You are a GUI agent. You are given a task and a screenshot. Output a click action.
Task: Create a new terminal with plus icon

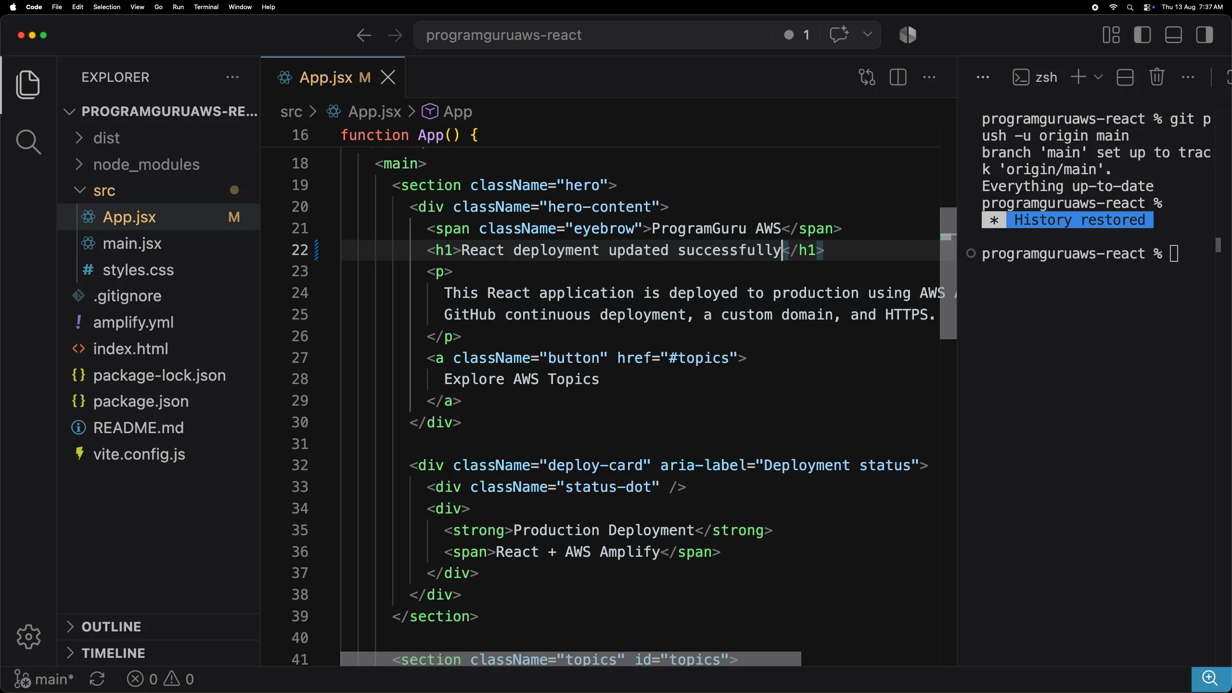pyautogui.click(x=1078, y=77)
